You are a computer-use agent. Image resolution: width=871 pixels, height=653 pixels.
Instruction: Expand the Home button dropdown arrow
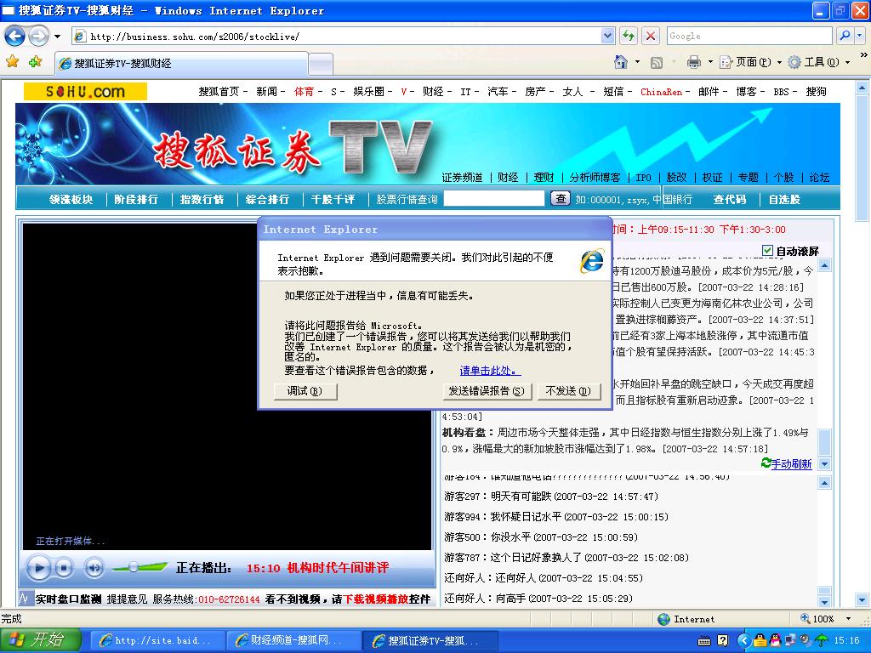point(638,61)
